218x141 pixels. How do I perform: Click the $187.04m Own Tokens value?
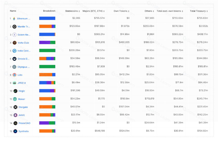point(124,107)
